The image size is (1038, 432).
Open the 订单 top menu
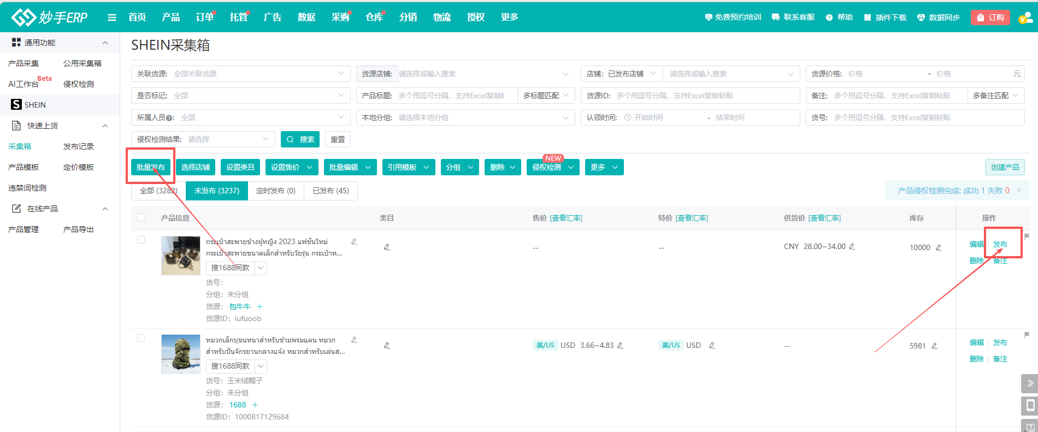[204, 17]
